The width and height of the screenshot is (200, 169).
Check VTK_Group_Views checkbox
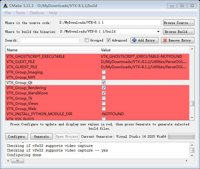(104, 104)
